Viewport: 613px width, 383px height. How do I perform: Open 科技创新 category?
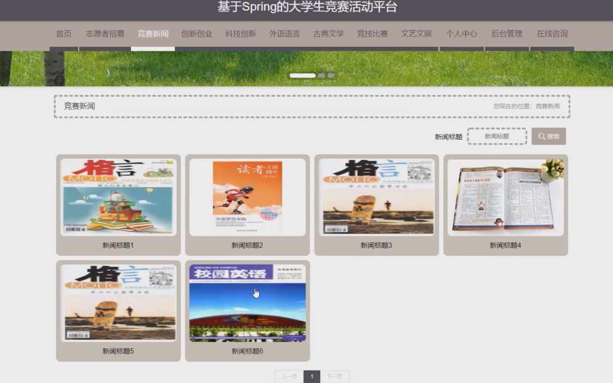coord(241,34)
